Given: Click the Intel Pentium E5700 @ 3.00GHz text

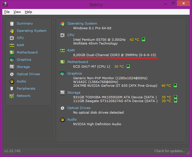Looking at the screenshot, I should 99,40.
